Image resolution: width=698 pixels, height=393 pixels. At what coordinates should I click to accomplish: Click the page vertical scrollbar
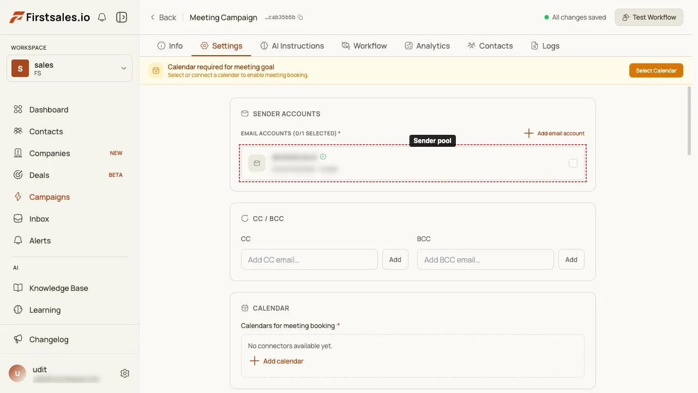pyautogui.click(x=690, y=121)
